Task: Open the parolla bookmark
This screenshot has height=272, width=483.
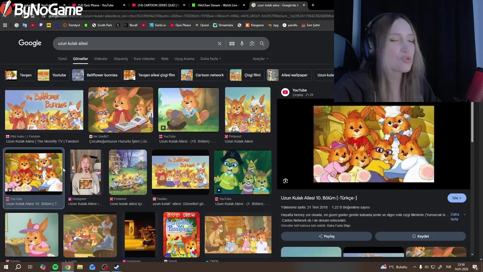Action: 290,25
